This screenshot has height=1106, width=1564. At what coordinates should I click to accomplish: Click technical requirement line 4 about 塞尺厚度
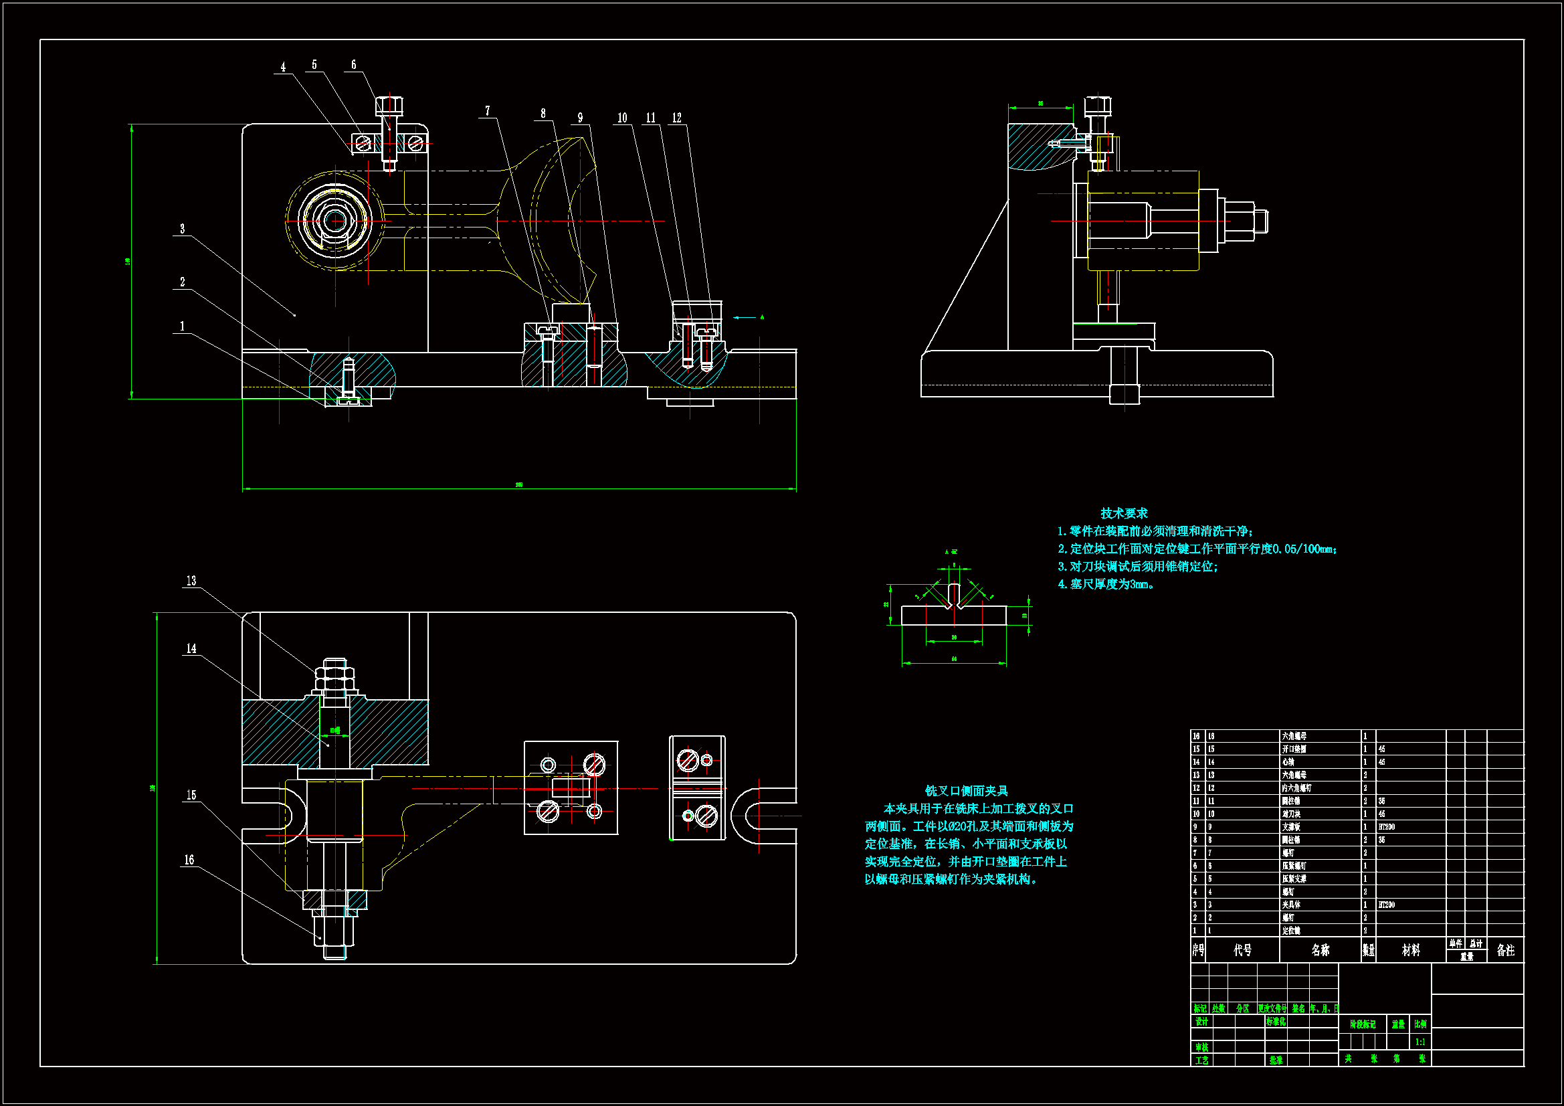pyautogui.click(x=1105, y=584)
